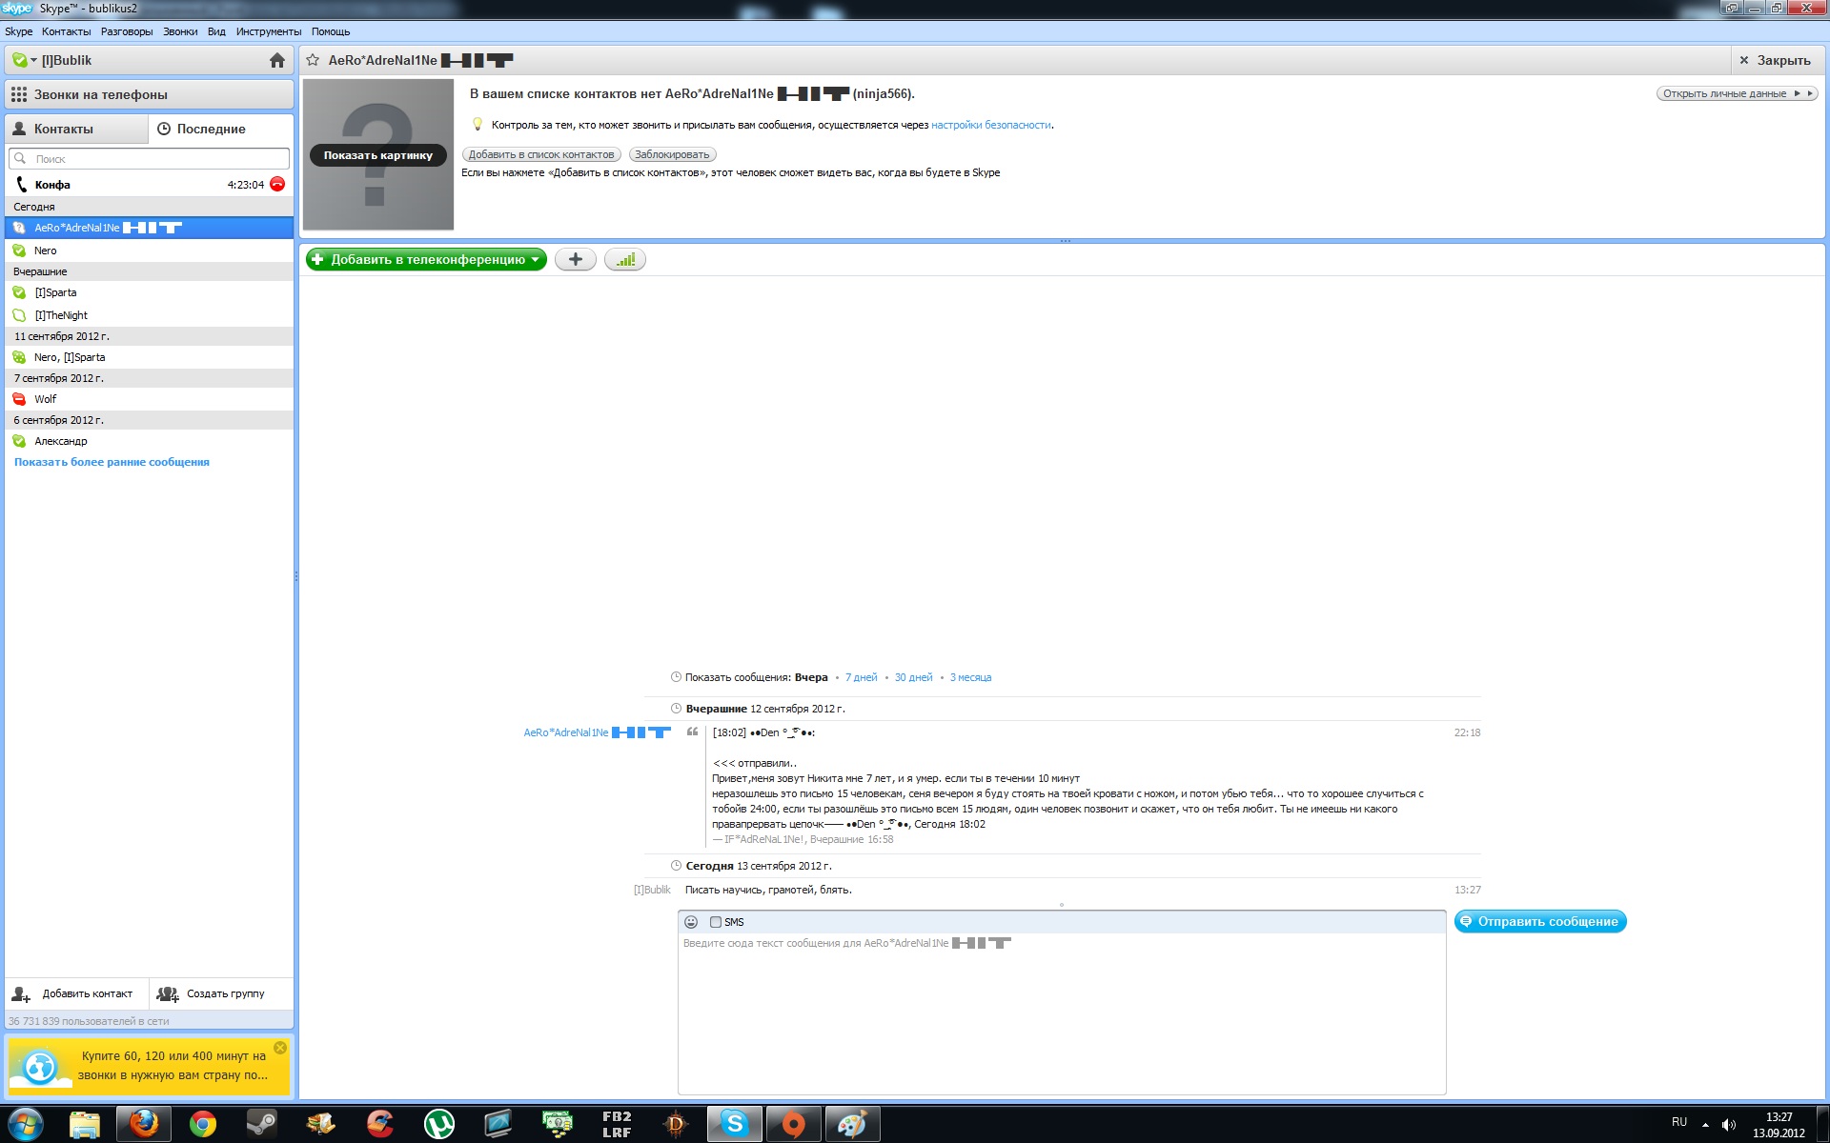This screenshot has height=1143, width=1830.
Task: Open Google Chrome from the taskbar
Action: pyautogui.click(x=202, y=1125)
